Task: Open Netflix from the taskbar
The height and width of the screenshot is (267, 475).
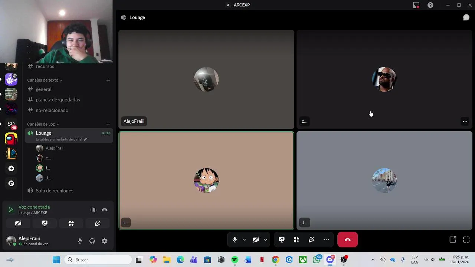Action: [262, 260]
